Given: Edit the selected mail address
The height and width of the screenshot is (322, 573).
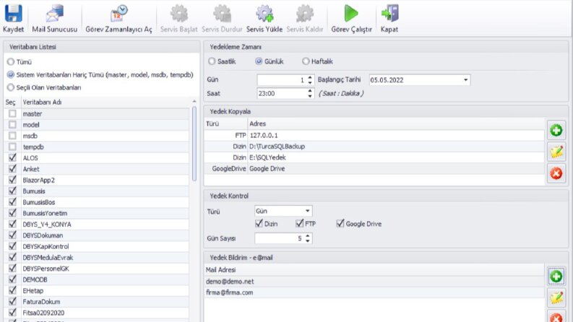Looking at the screenshot, I should (556, 298).
